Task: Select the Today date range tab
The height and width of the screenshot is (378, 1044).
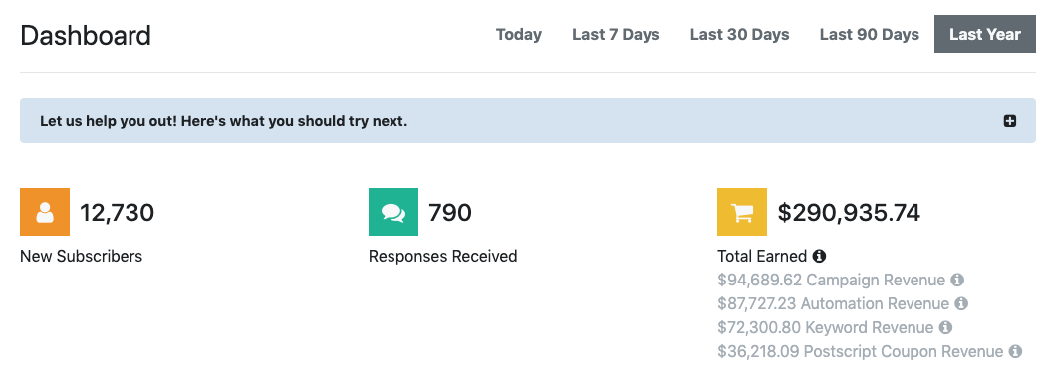Action: 519,34
